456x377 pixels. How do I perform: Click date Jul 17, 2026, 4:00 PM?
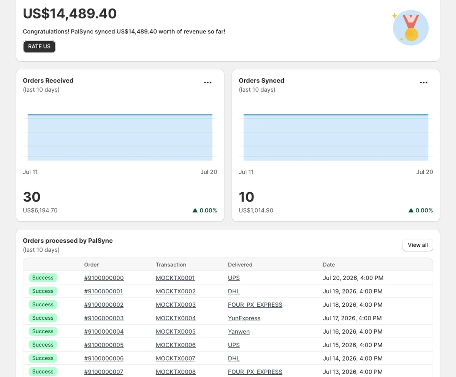click(x=352, y=318)
